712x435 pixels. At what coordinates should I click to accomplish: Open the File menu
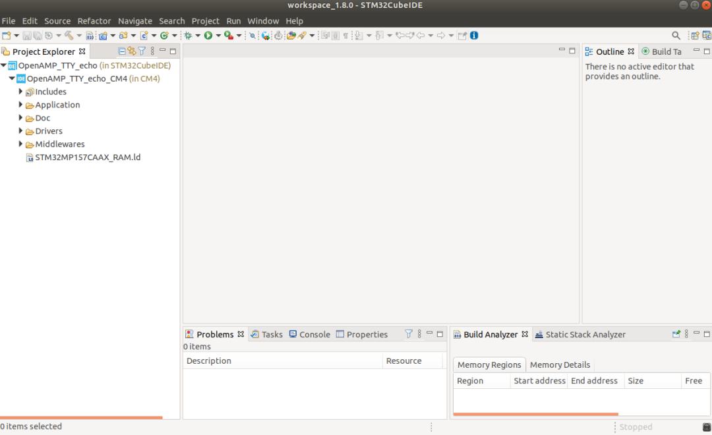[8, 21]
